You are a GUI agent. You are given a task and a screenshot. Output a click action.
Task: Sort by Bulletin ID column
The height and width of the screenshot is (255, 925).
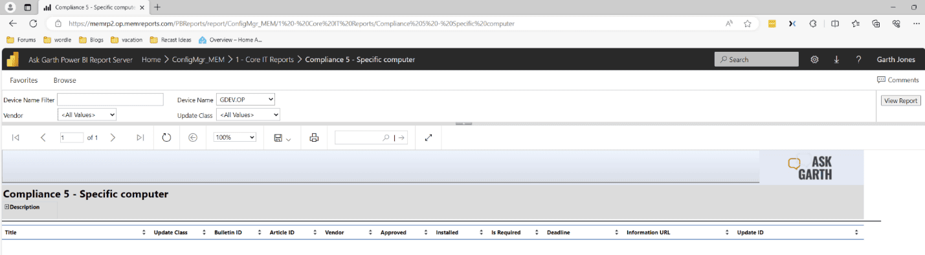click(259, 232)
